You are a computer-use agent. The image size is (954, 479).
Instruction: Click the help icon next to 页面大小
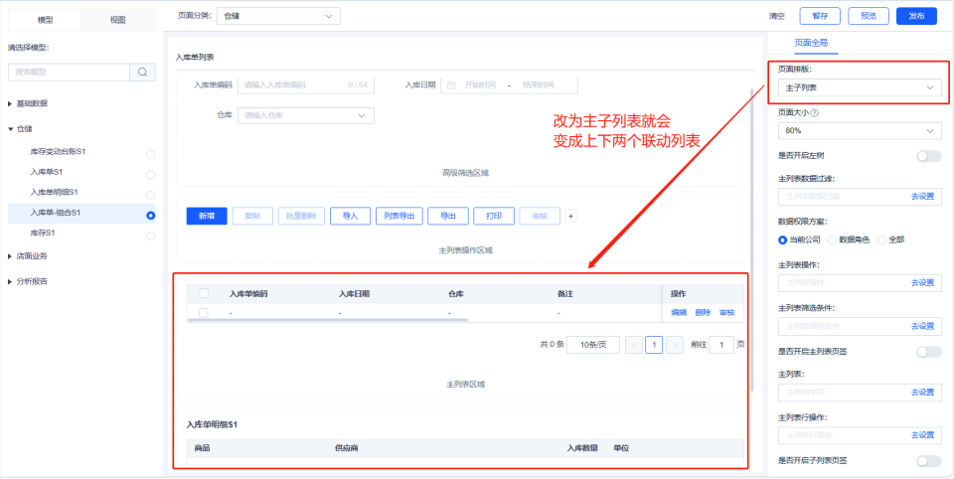(815, 112)
